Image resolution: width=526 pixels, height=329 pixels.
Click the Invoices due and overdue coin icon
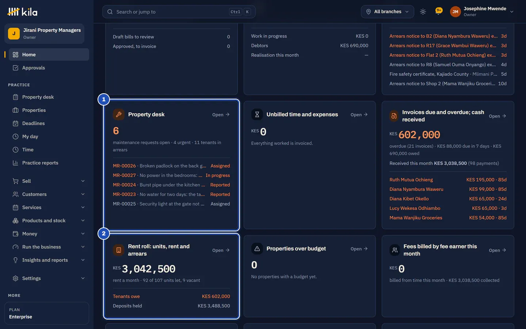click(394, 116)
